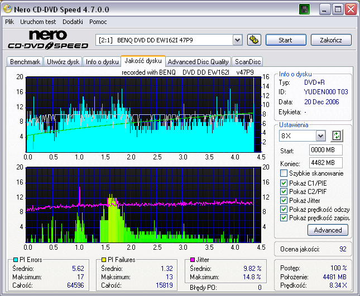This screenshot has width=360, height=296.
Task: Click the Koniec field 4482 MB
Action: 325,163
